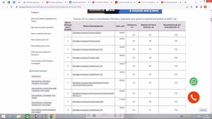Open the browser side panel icon

pos(201,7)
